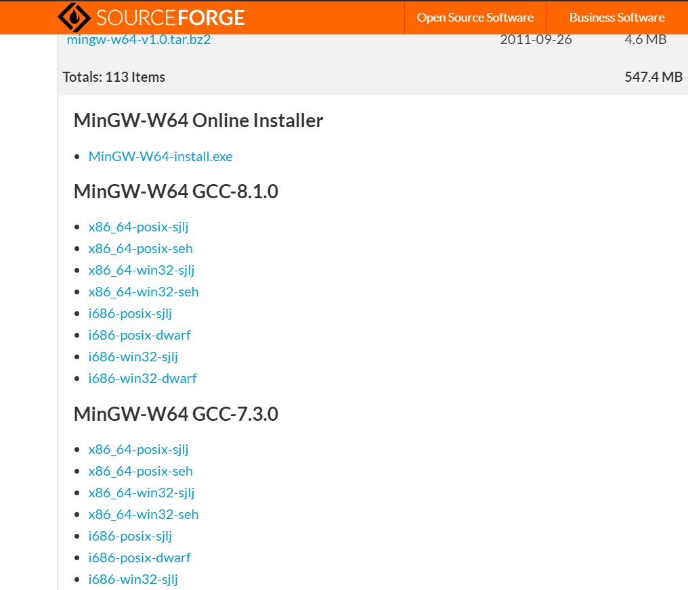Screen dimensions: 688x590
Task: Open GCC-7.3.0 i686-win32-sjlj link
Action: click(x=133, y=579)
